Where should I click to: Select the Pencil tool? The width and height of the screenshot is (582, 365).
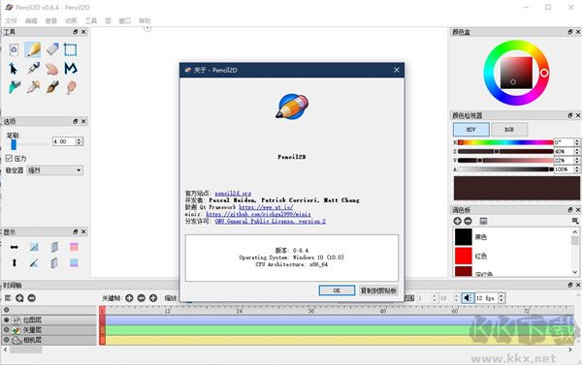[33, 49]
